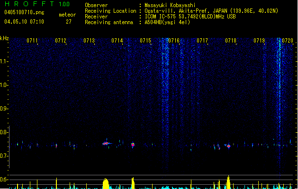Click the 0715 time marker
This screenshot has height=189, width=298.
point(145,41)
